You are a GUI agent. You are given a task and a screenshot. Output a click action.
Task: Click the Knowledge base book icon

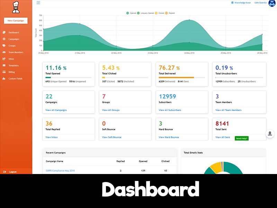tap(232, 3)
